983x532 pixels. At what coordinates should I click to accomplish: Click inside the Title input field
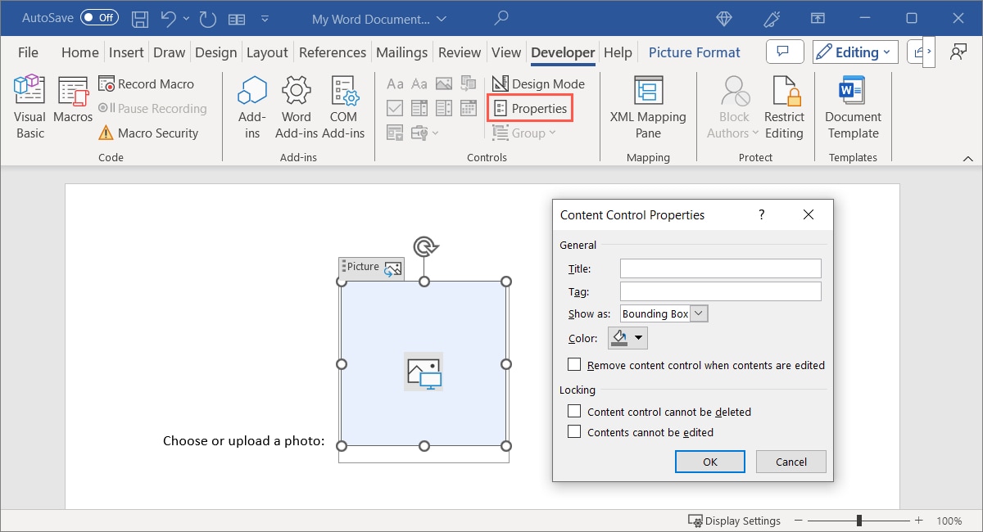(719, 268)
